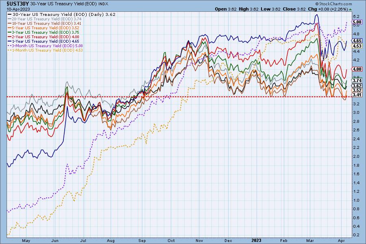Click the 3.74 price label on the axis
The height and width of the screenshot is (244, 366).
[357, 81]
